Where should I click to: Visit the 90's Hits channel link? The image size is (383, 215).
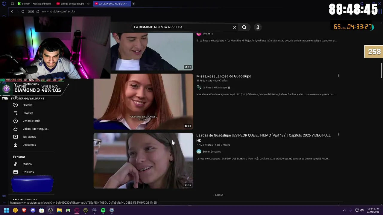(x=208, y=34)
